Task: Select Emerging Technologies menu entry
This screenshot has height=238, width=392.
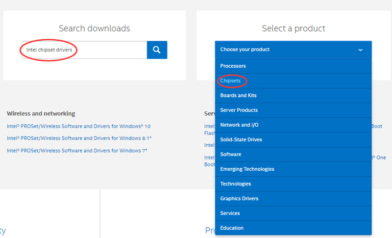Action: [x=293, y=169]
